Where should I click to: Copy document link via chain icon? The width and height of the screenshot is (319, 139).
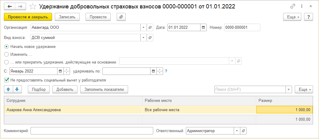(293, 6)
